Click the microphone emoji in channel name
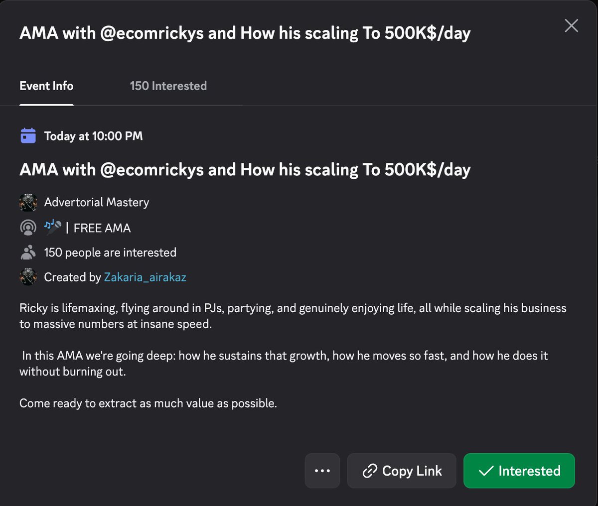Screen dimensions: 598x506 point(53,227)
